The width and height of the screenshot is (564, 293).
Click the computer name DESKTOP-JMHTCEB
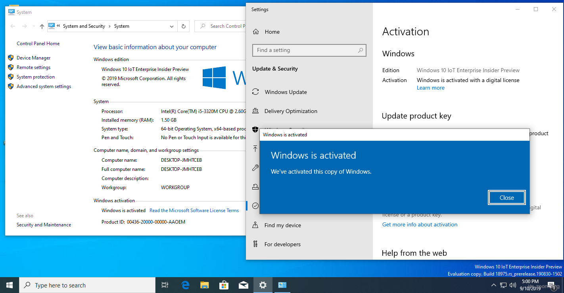pos(181,160)
